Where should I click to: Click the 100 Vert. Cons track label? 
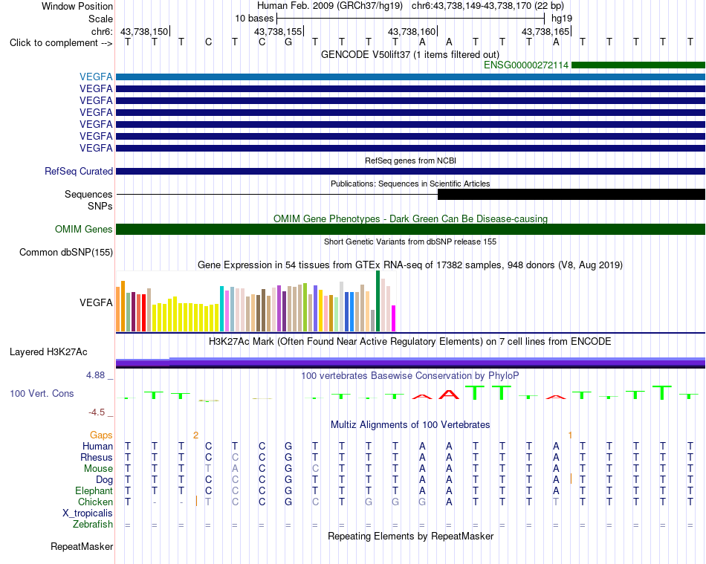pyautogui.click(x=42, y=393)
